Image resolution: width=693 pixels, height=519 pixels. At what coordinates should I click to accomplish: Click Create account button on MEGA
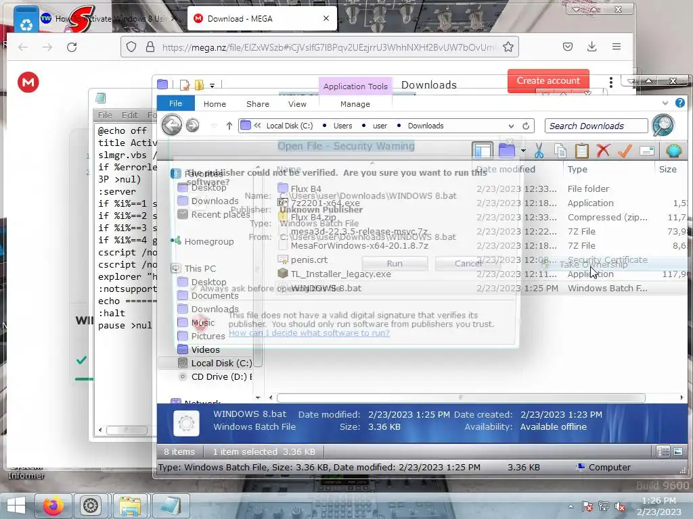(x=548, y=81)
